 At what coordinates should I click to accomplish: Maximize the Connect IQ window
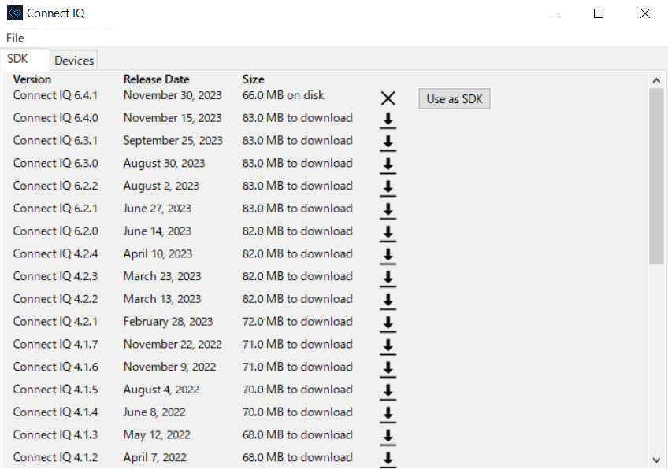click(599, 13)
